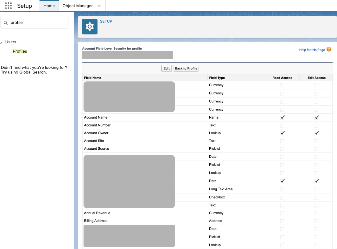This screenshot has width=337, height=249.
Task: Click the orange question mark help icon
Action: tap(328, 49)
